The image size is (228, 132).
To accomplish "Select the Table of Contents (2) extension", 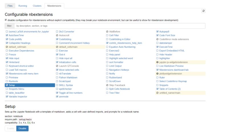I will click(x=170, y=89).
